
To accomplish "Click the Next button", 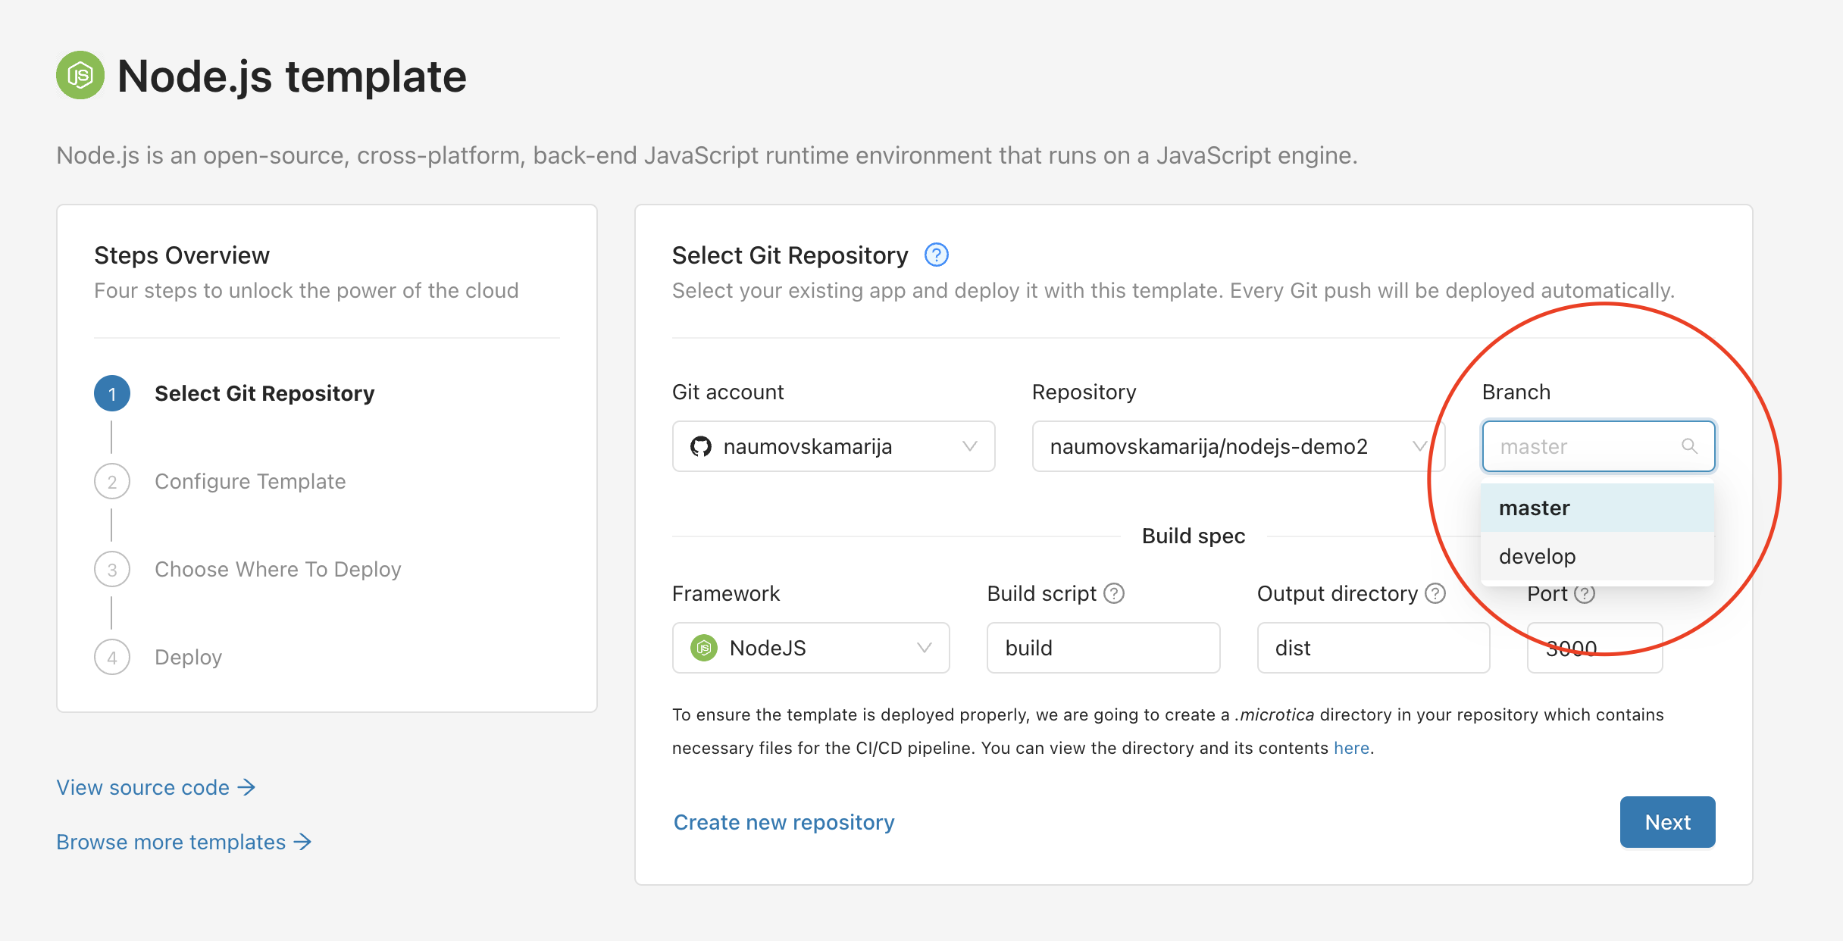I will coord(1667,822).
